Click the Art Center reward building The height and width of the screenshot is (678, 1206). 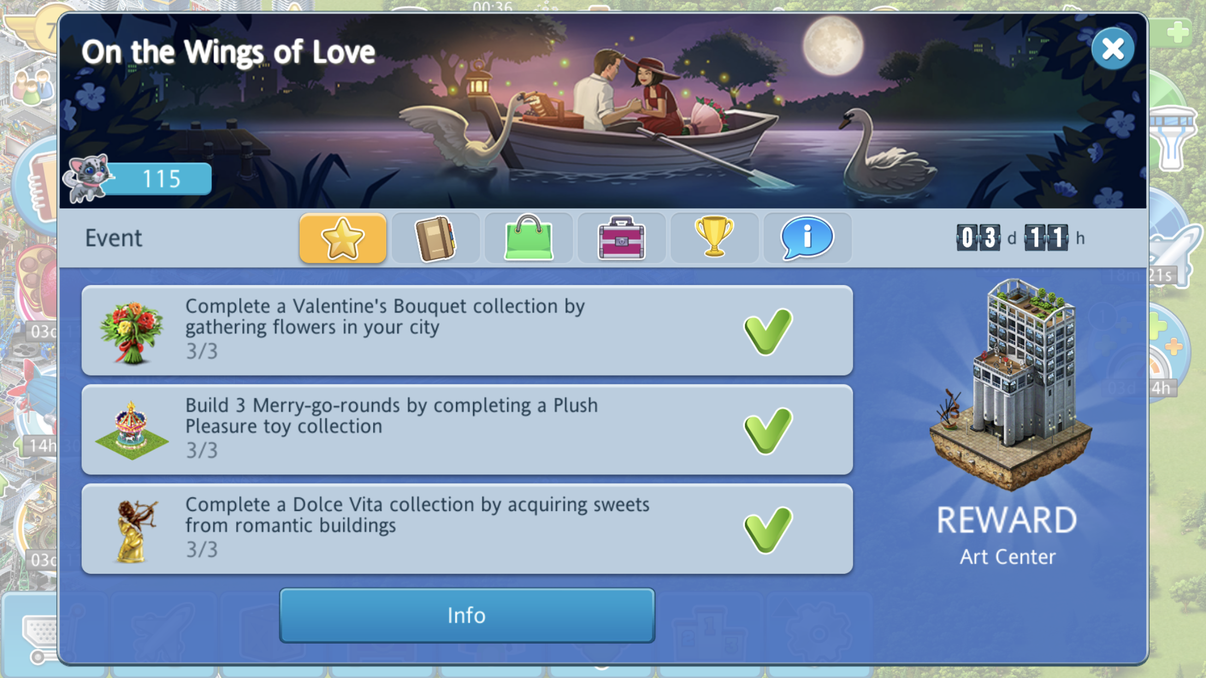pyautogui.click(x=1010, y=384)
